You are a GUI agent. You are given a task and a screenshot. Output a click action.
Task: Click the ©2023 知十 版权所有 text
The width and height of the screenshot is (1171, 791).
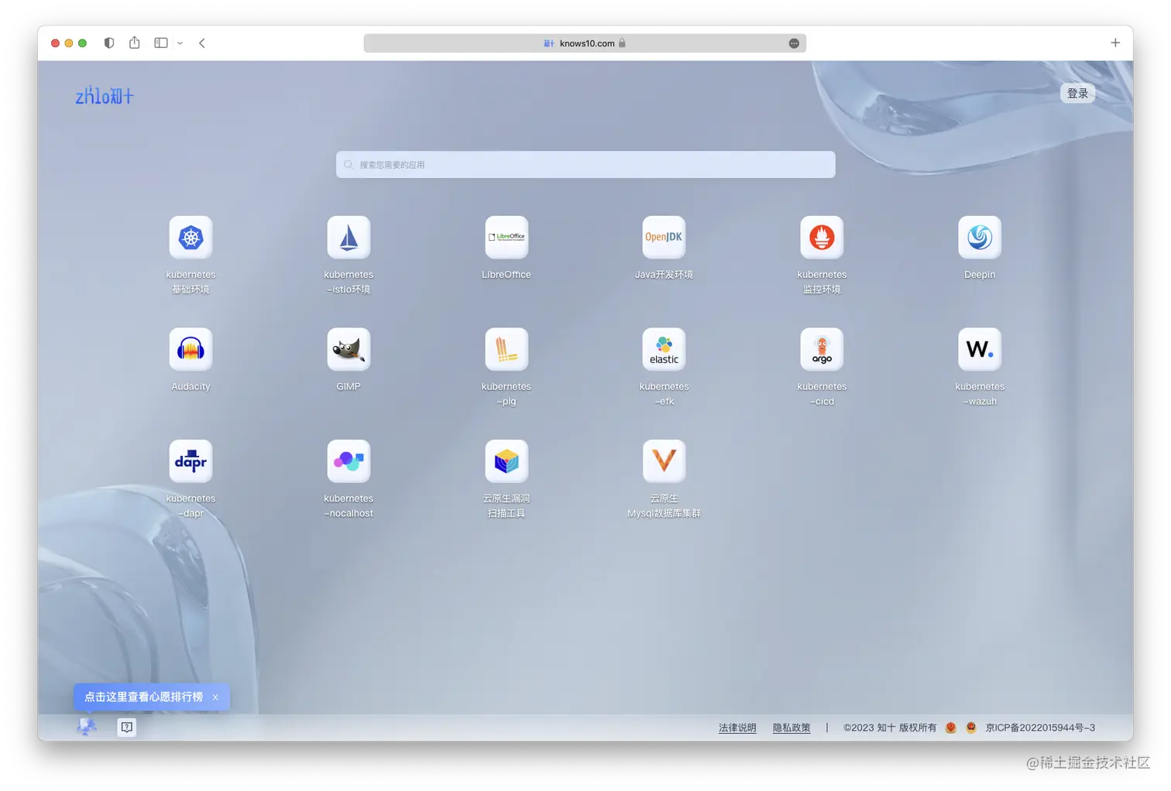(x=890, y=728)
